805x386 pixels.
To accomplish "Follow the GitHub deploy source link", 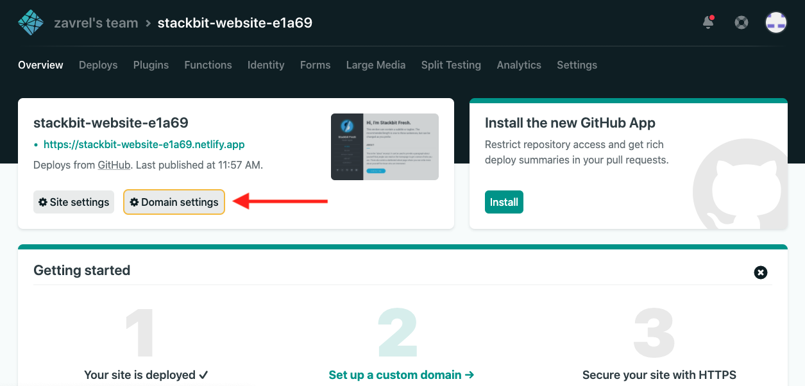I will tap(114, 165).
